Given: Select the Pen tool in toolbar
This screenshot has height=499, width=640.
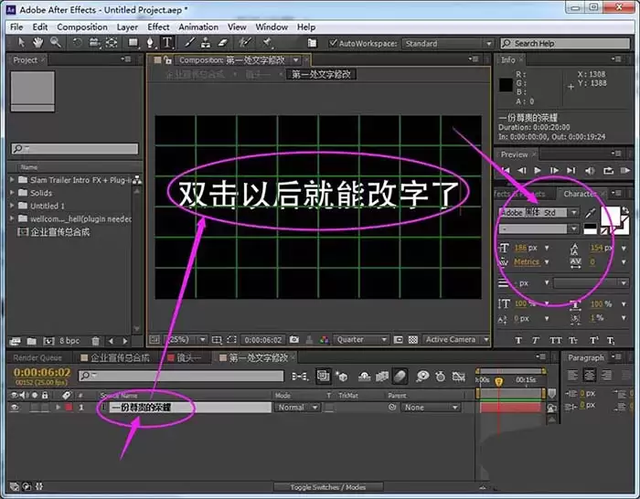Looking at the screenshot, I should 150,42.
